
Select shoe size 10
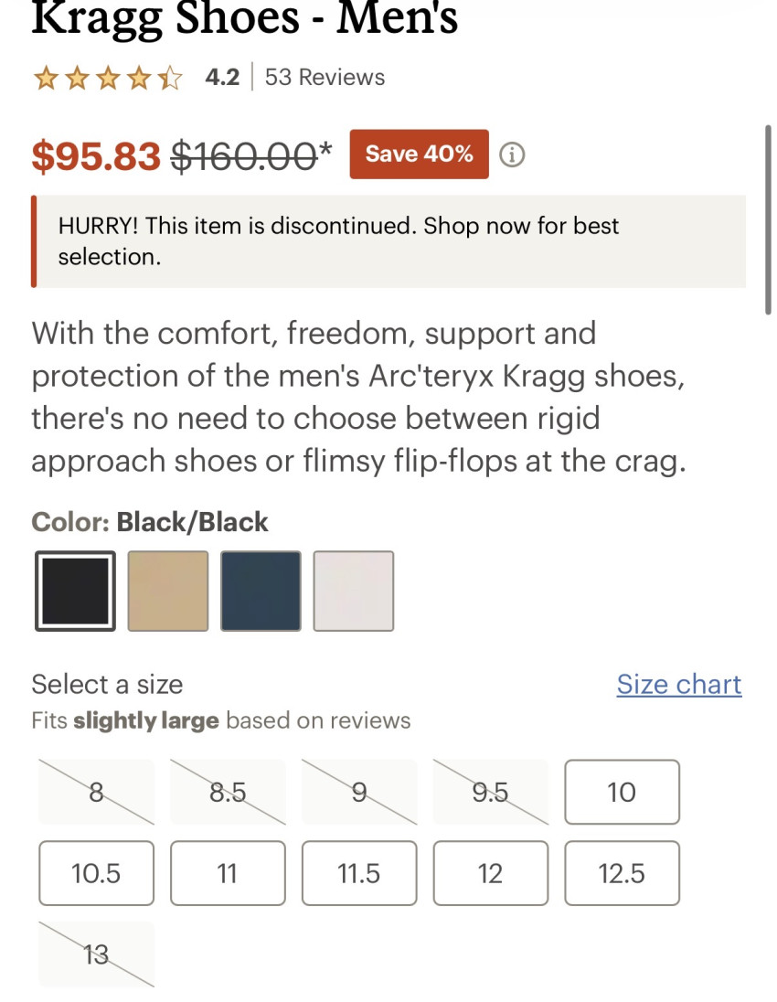(622, 792)
